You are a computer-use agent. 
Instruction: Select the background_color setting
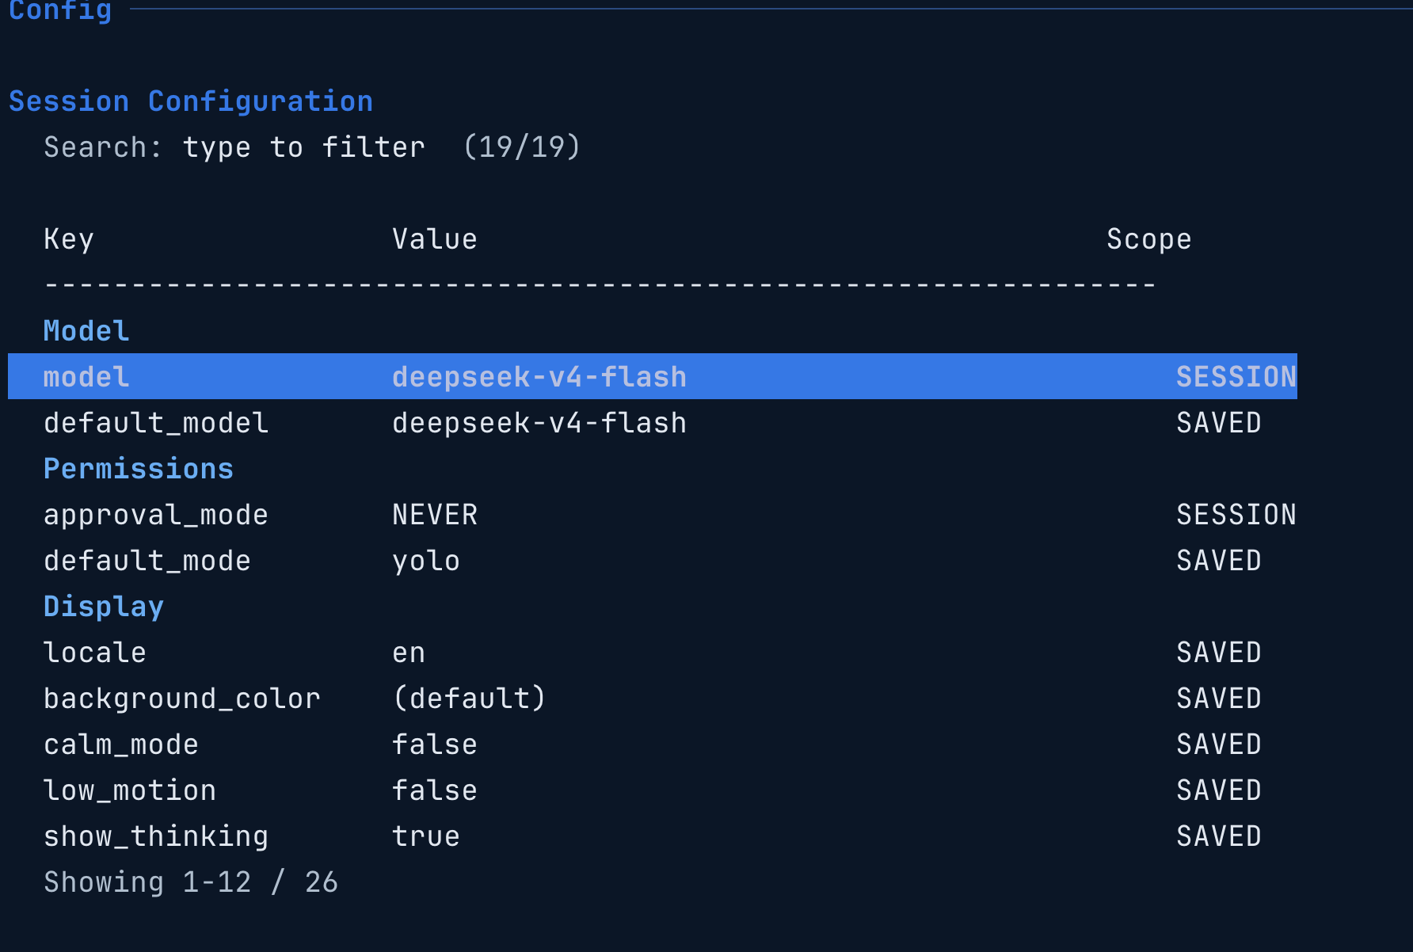coord(653,698)
